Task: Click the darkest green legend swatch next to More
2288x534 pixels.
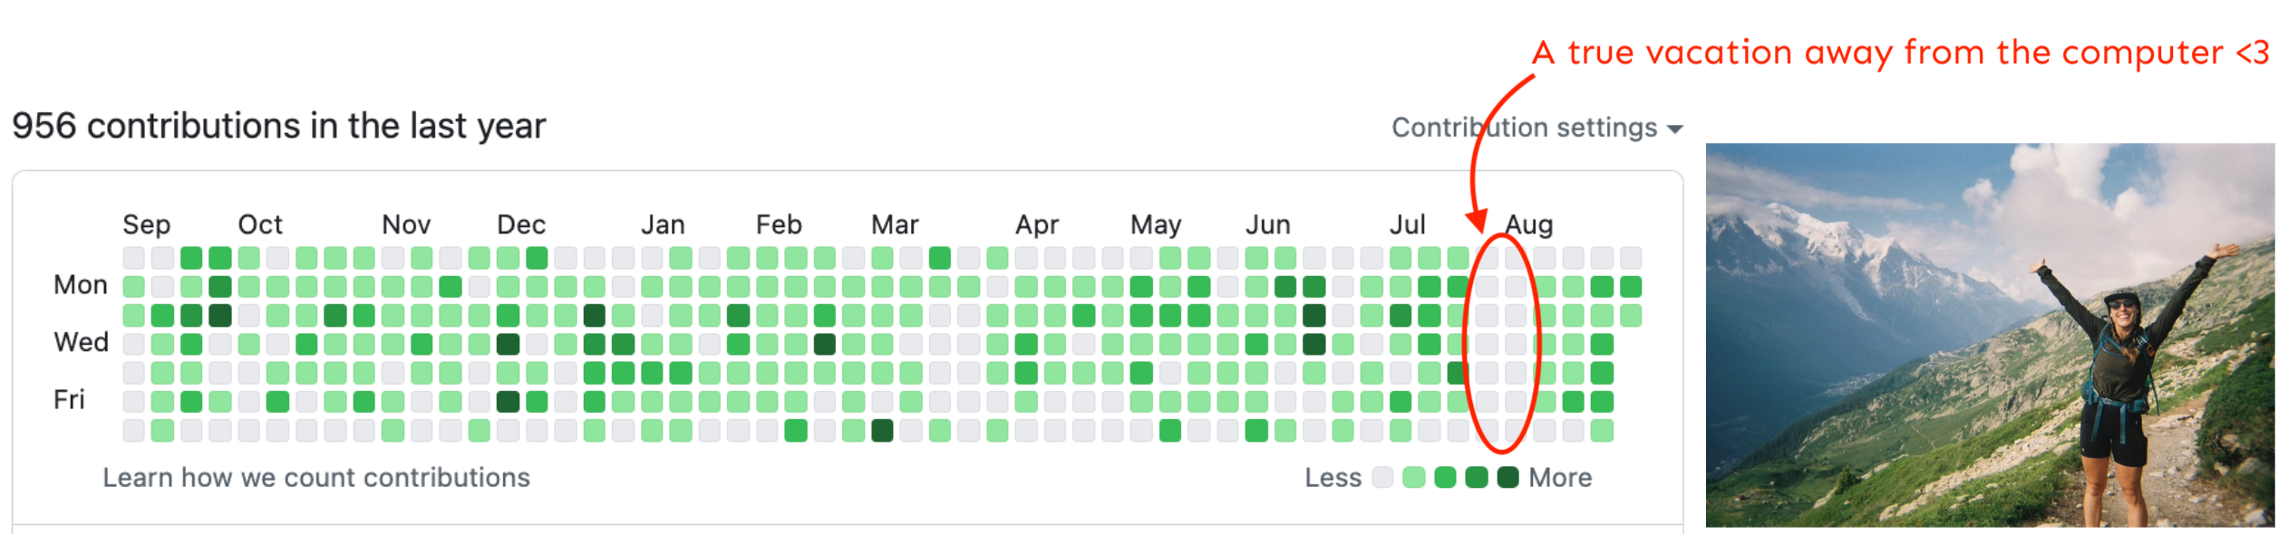Action: pyautogui.click(x=1508, y=477)
